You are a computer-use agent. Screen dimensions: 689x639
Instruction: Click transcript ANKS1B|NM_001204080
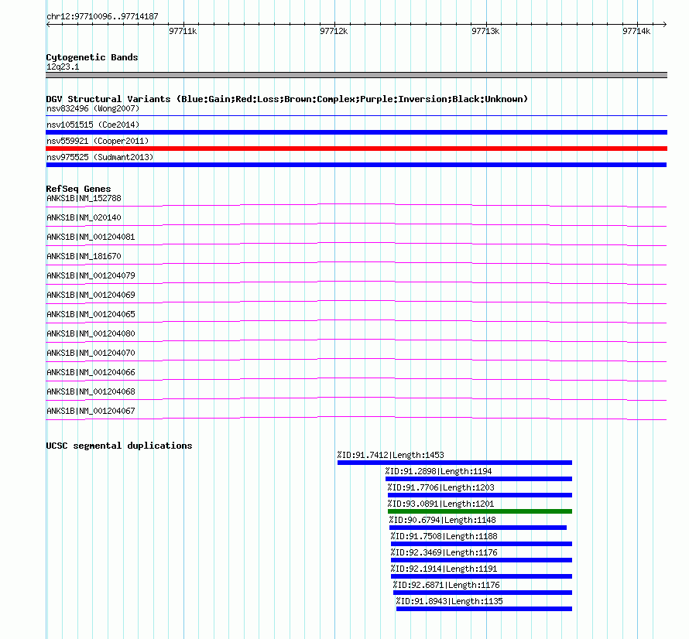(91, 333)
